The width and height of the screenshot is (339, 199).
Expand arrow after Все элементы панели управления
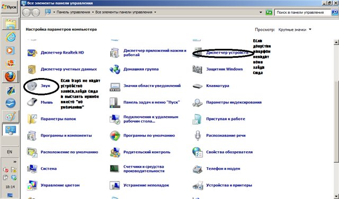click(155, 12)
